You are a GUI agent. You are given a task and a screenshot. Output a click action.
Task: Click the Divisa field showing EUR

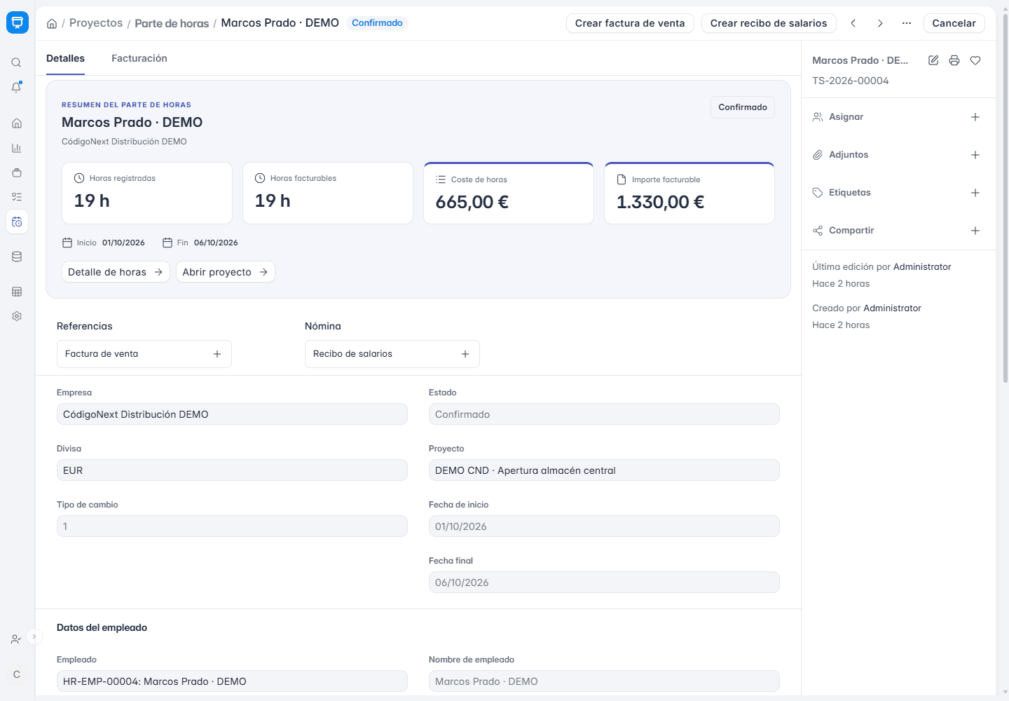[x=232, y=470]
